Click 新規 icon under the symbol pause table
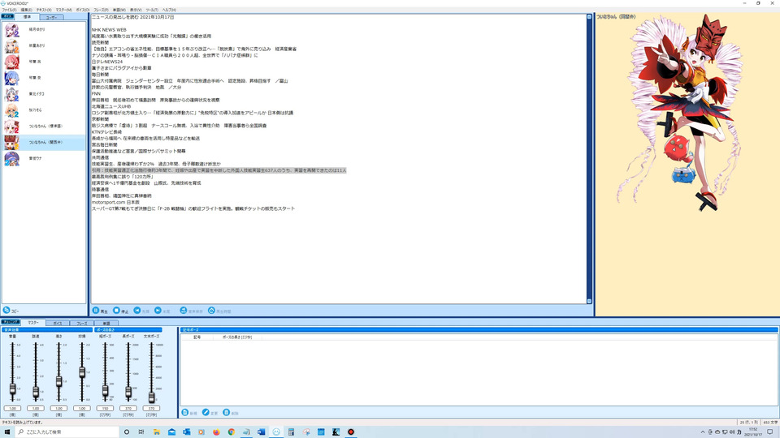The height and width of the screenshot is (438, 780). 185,413
